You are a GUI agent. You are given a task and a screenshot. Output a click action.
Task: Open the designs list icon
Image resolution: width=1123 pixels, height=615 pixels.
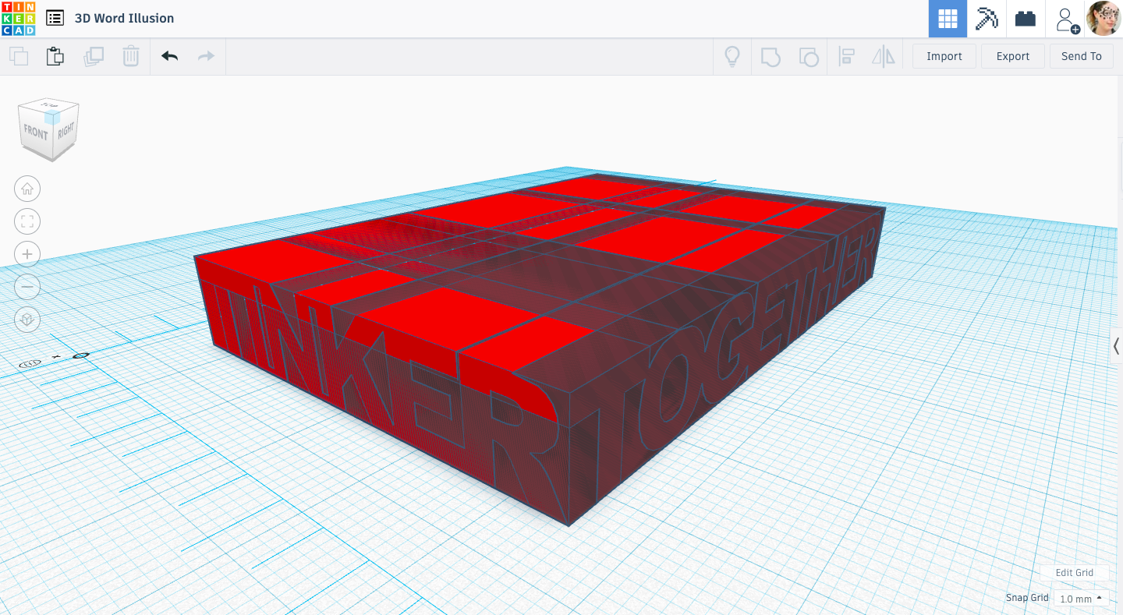point(55,18)
